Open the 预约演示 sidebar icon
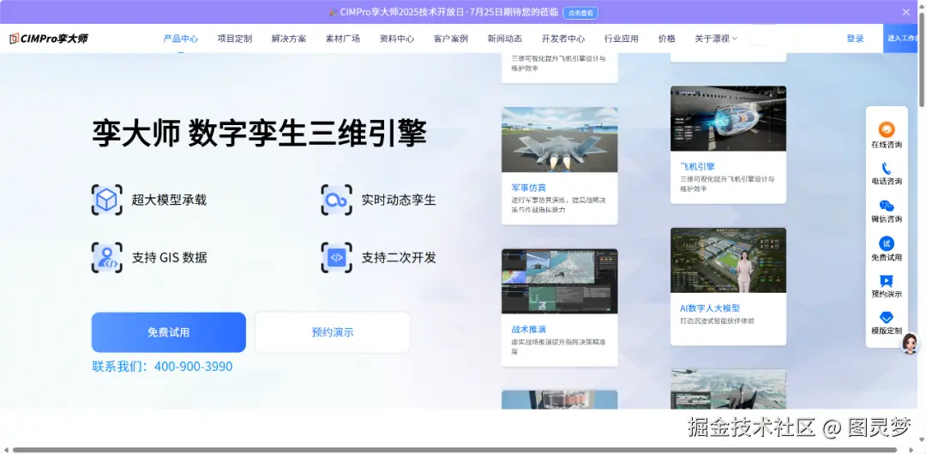 coord(887,281)
